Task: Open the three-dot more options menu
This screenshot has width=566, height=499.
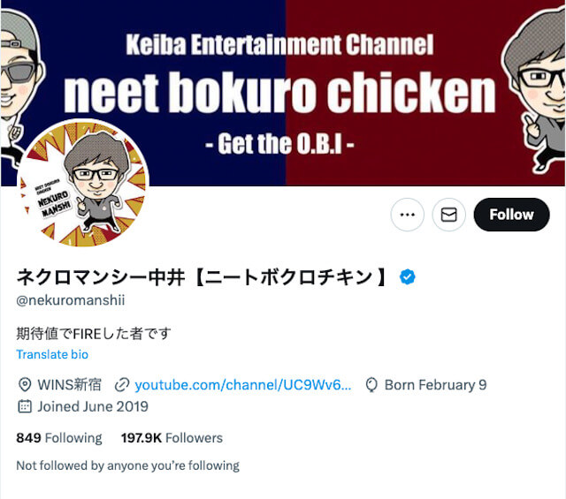Action: (x=407, y=215)
